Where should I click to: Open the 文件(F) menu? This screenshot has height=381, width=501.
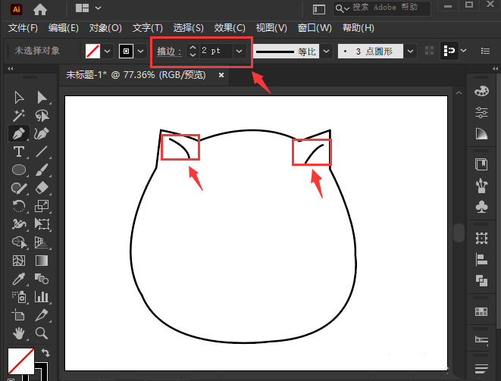(x=23, y=28)
